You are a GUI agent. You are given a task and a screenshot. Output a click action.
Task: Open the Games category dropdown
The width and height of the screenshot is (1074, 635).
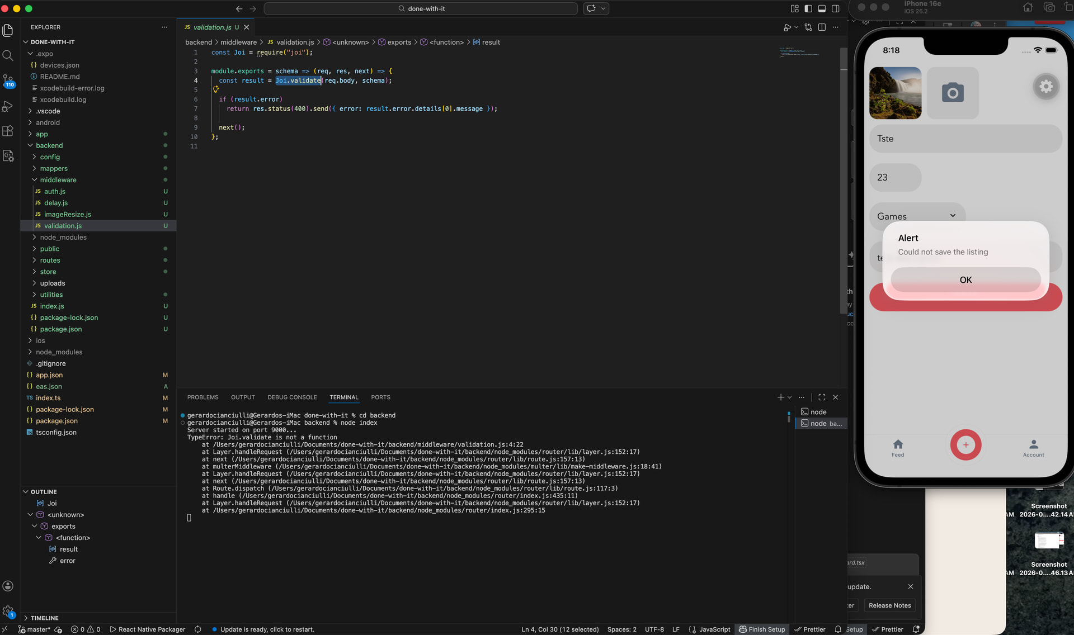point(917,216)
